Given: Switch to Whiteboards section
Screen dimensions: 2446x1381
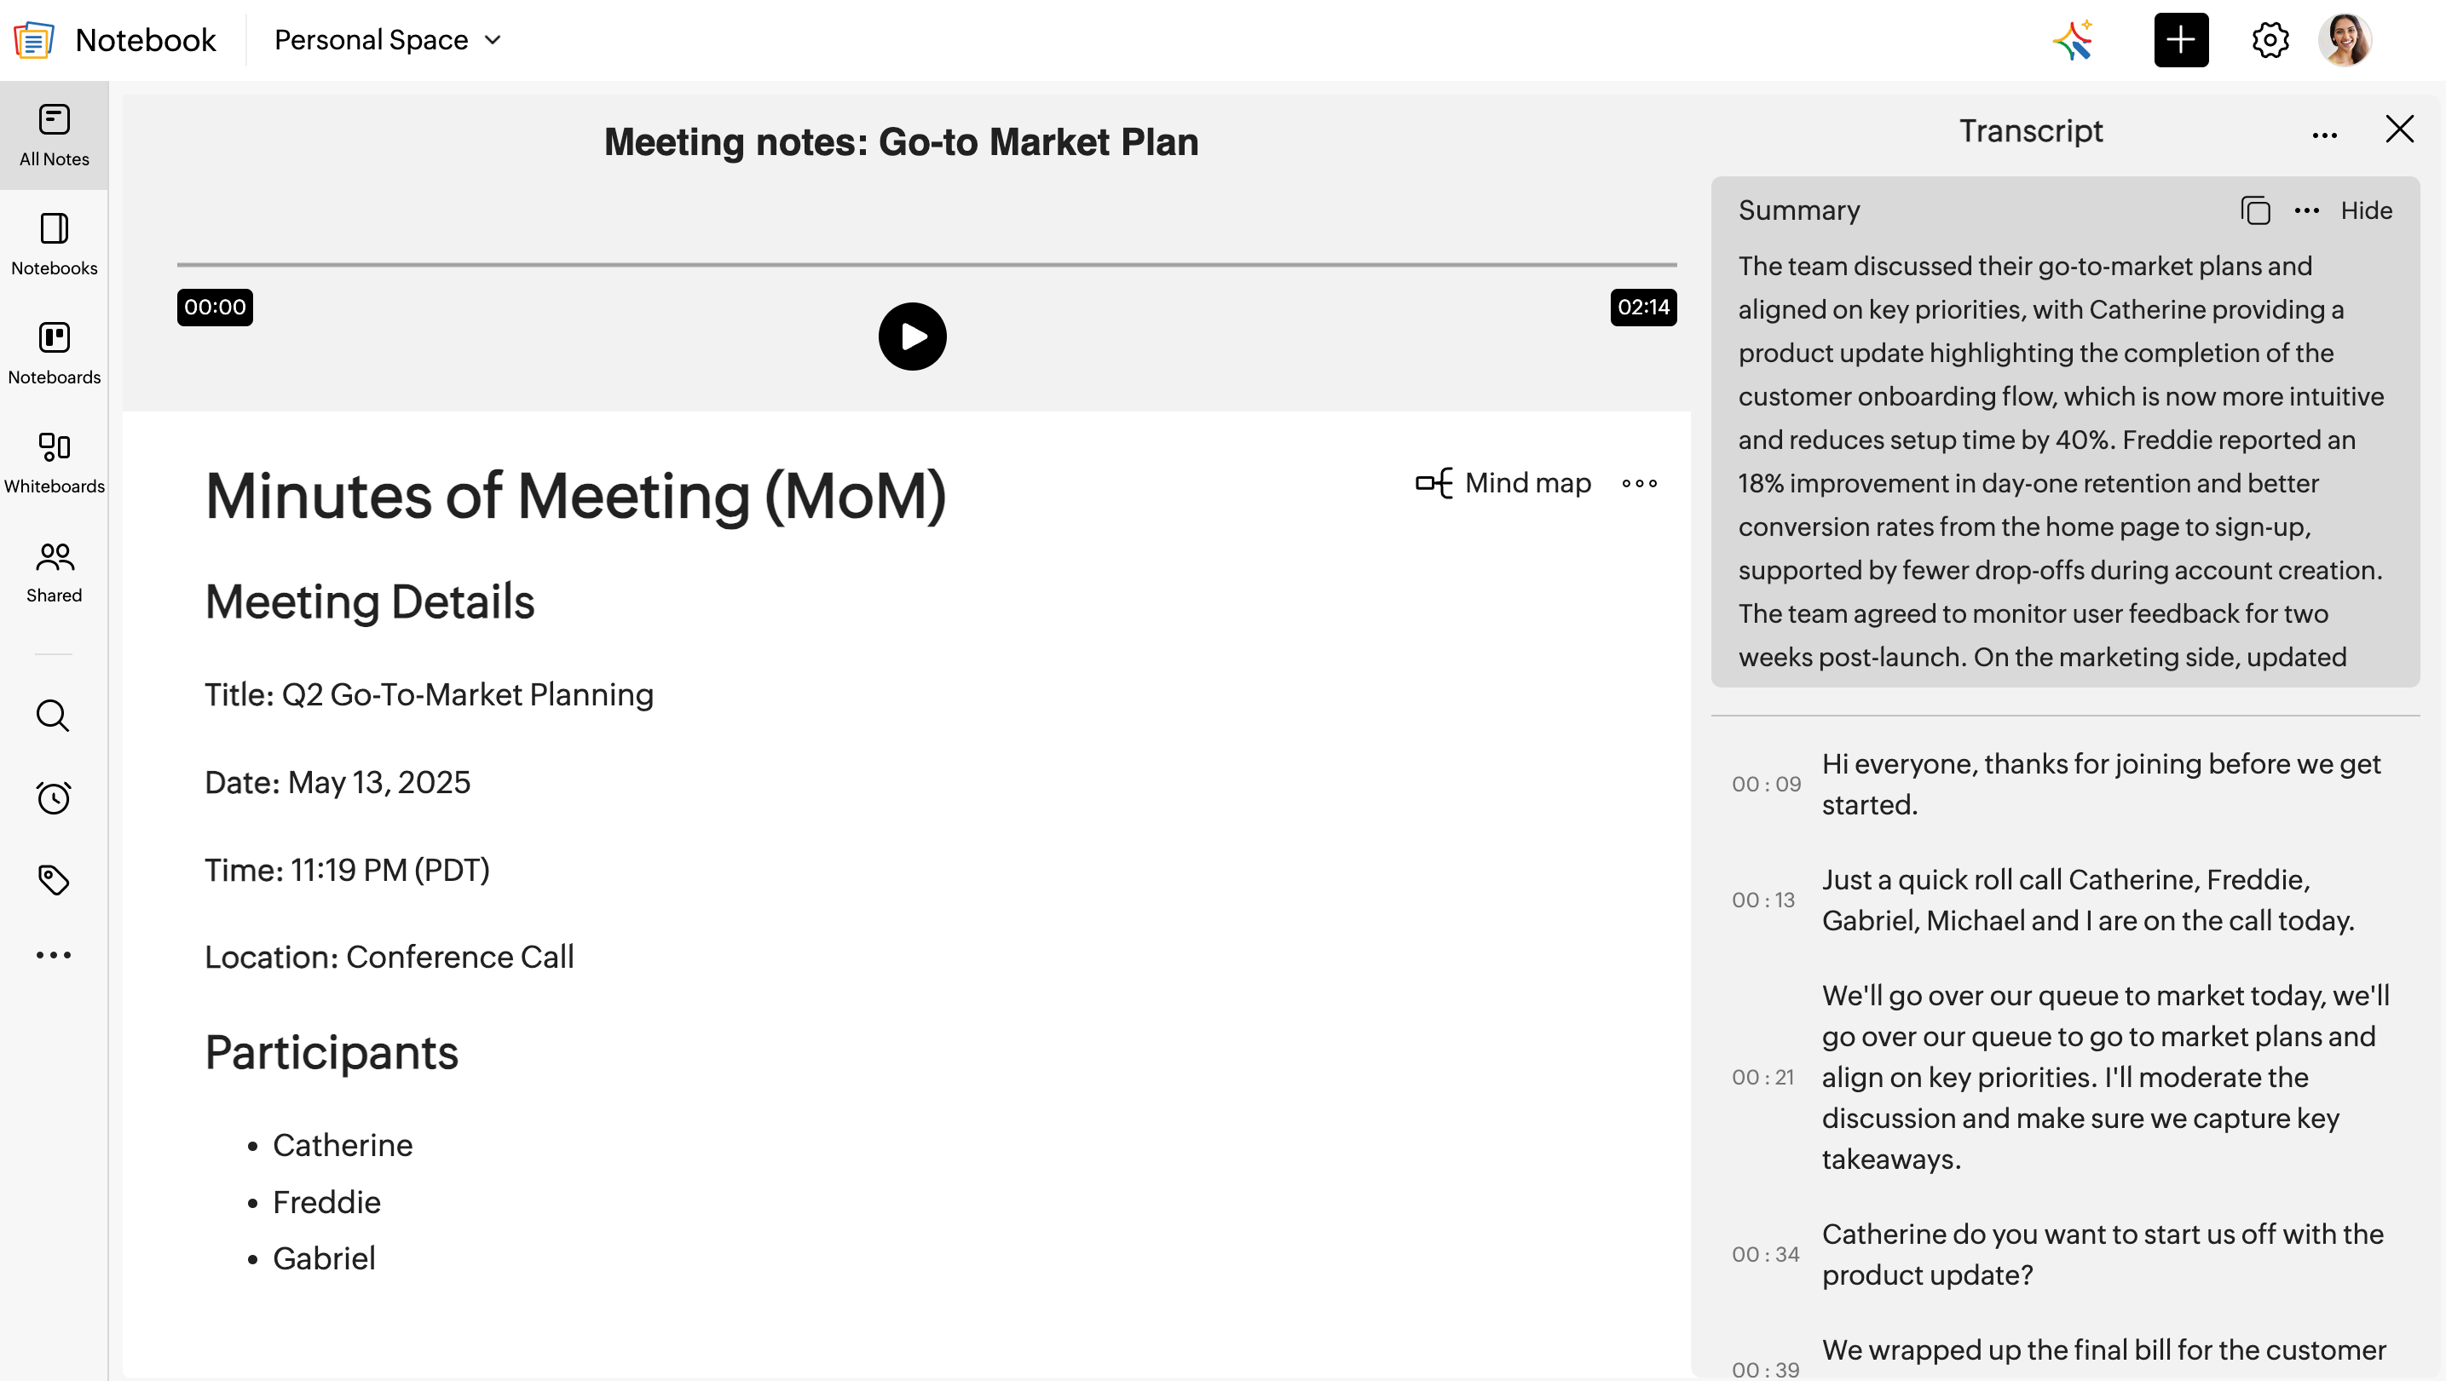Looking at the screenshot, I should click(55, 461).
